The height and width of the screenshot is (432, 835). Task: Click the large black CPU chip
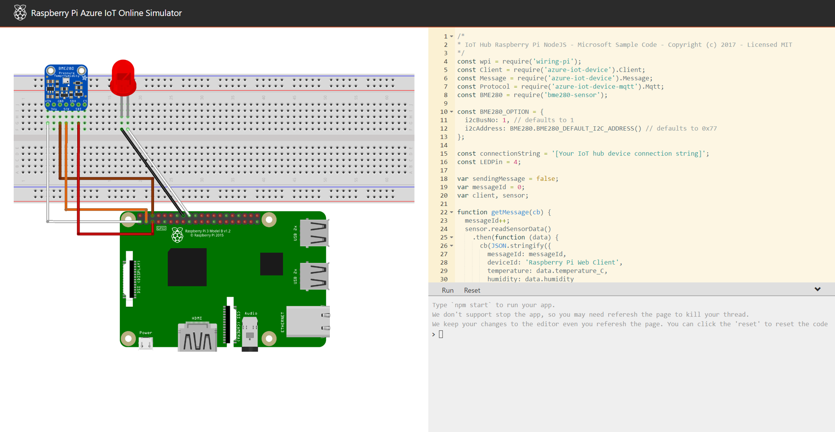[187, 267]
